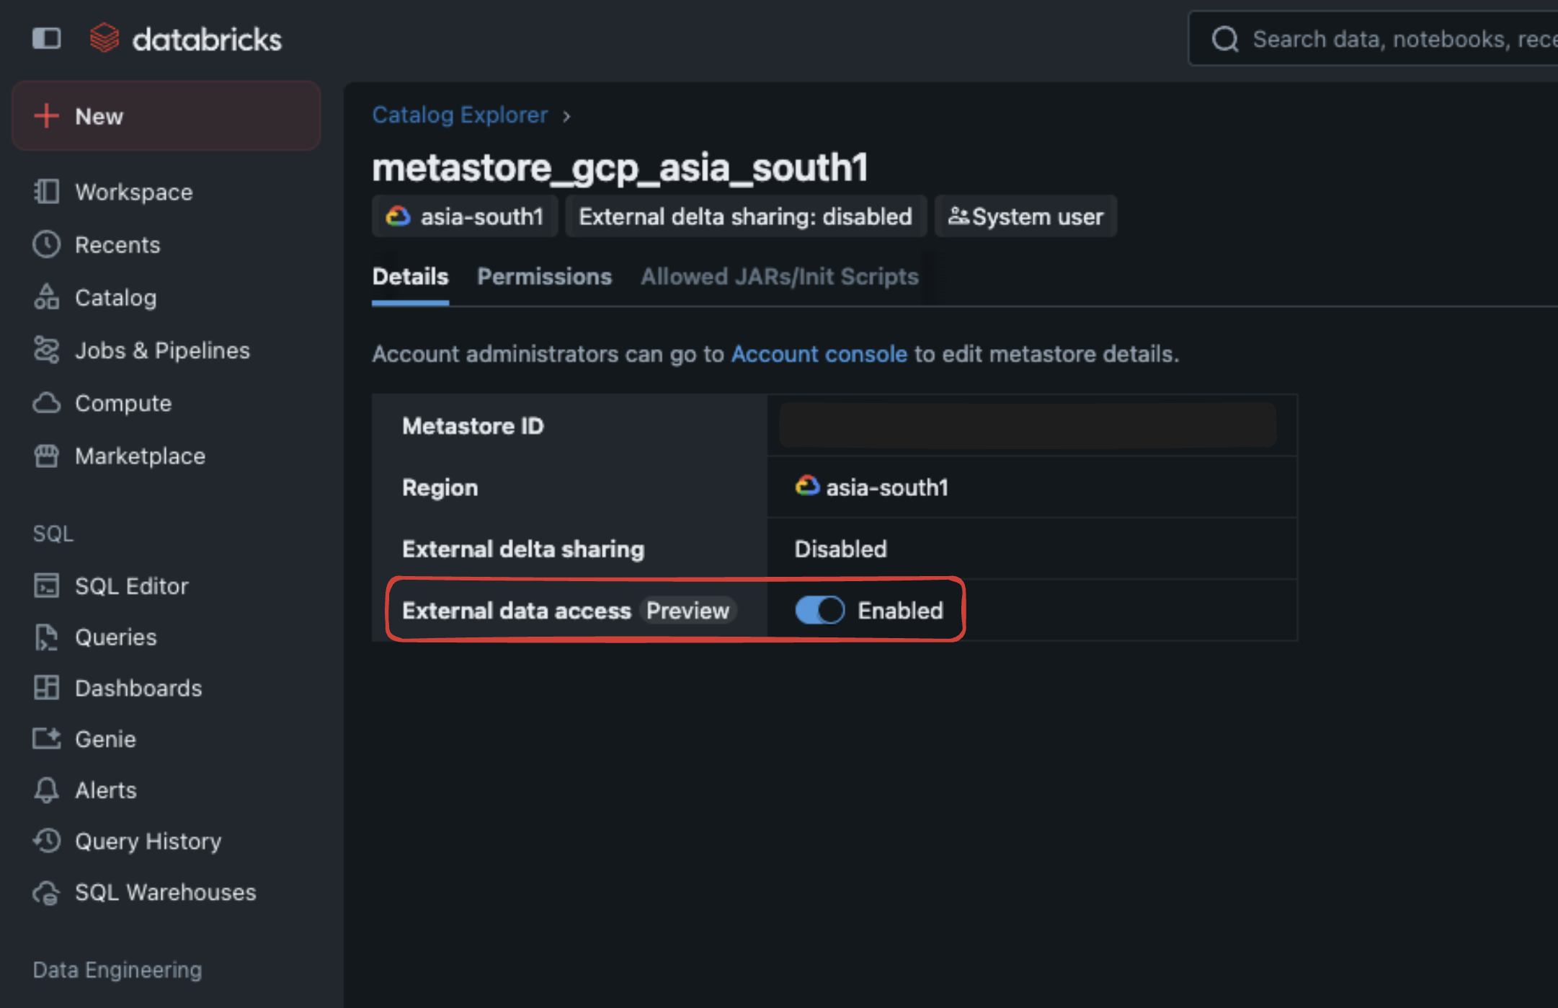1558x1008 pixels.
Task: Collapse the sidebar using top-left panel toggle
Action: pos(46,38)
